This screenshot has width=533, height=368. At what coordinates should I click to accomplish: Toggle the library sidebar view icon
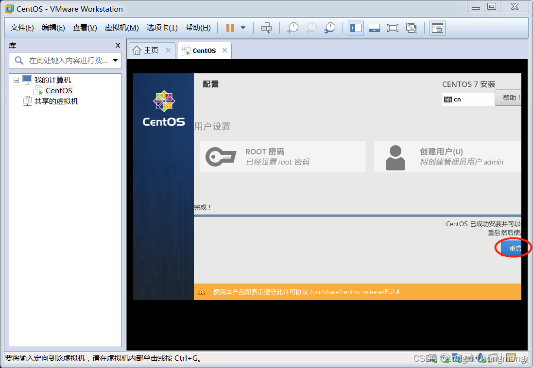(x=356, y=28)
